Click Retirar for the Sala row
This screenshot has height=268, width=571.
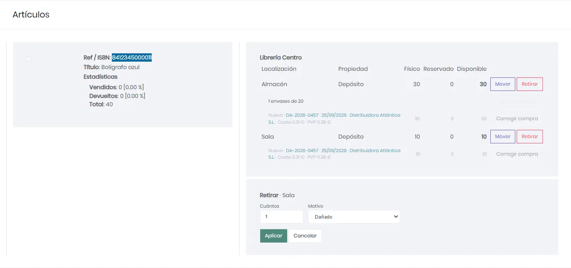coord(530,136)
